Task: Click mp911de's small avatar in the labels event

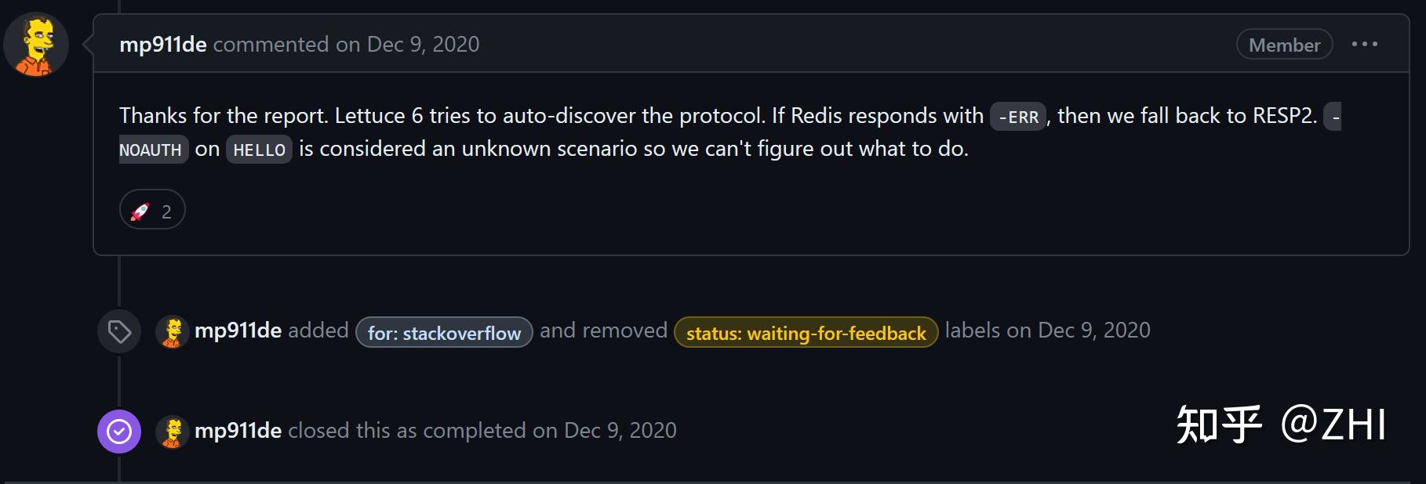Action: (x=173, y=331)
